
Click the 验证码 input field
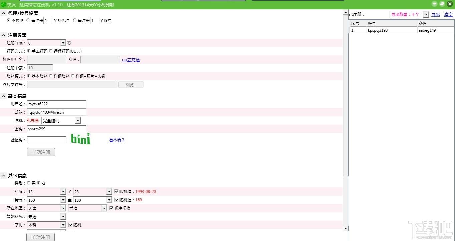coord(47,140)
